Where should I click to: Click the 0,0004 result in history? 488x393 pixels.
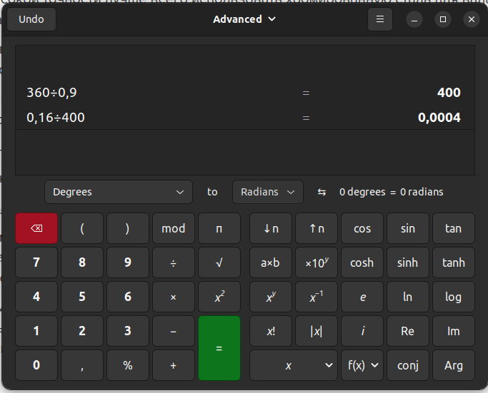439,118
